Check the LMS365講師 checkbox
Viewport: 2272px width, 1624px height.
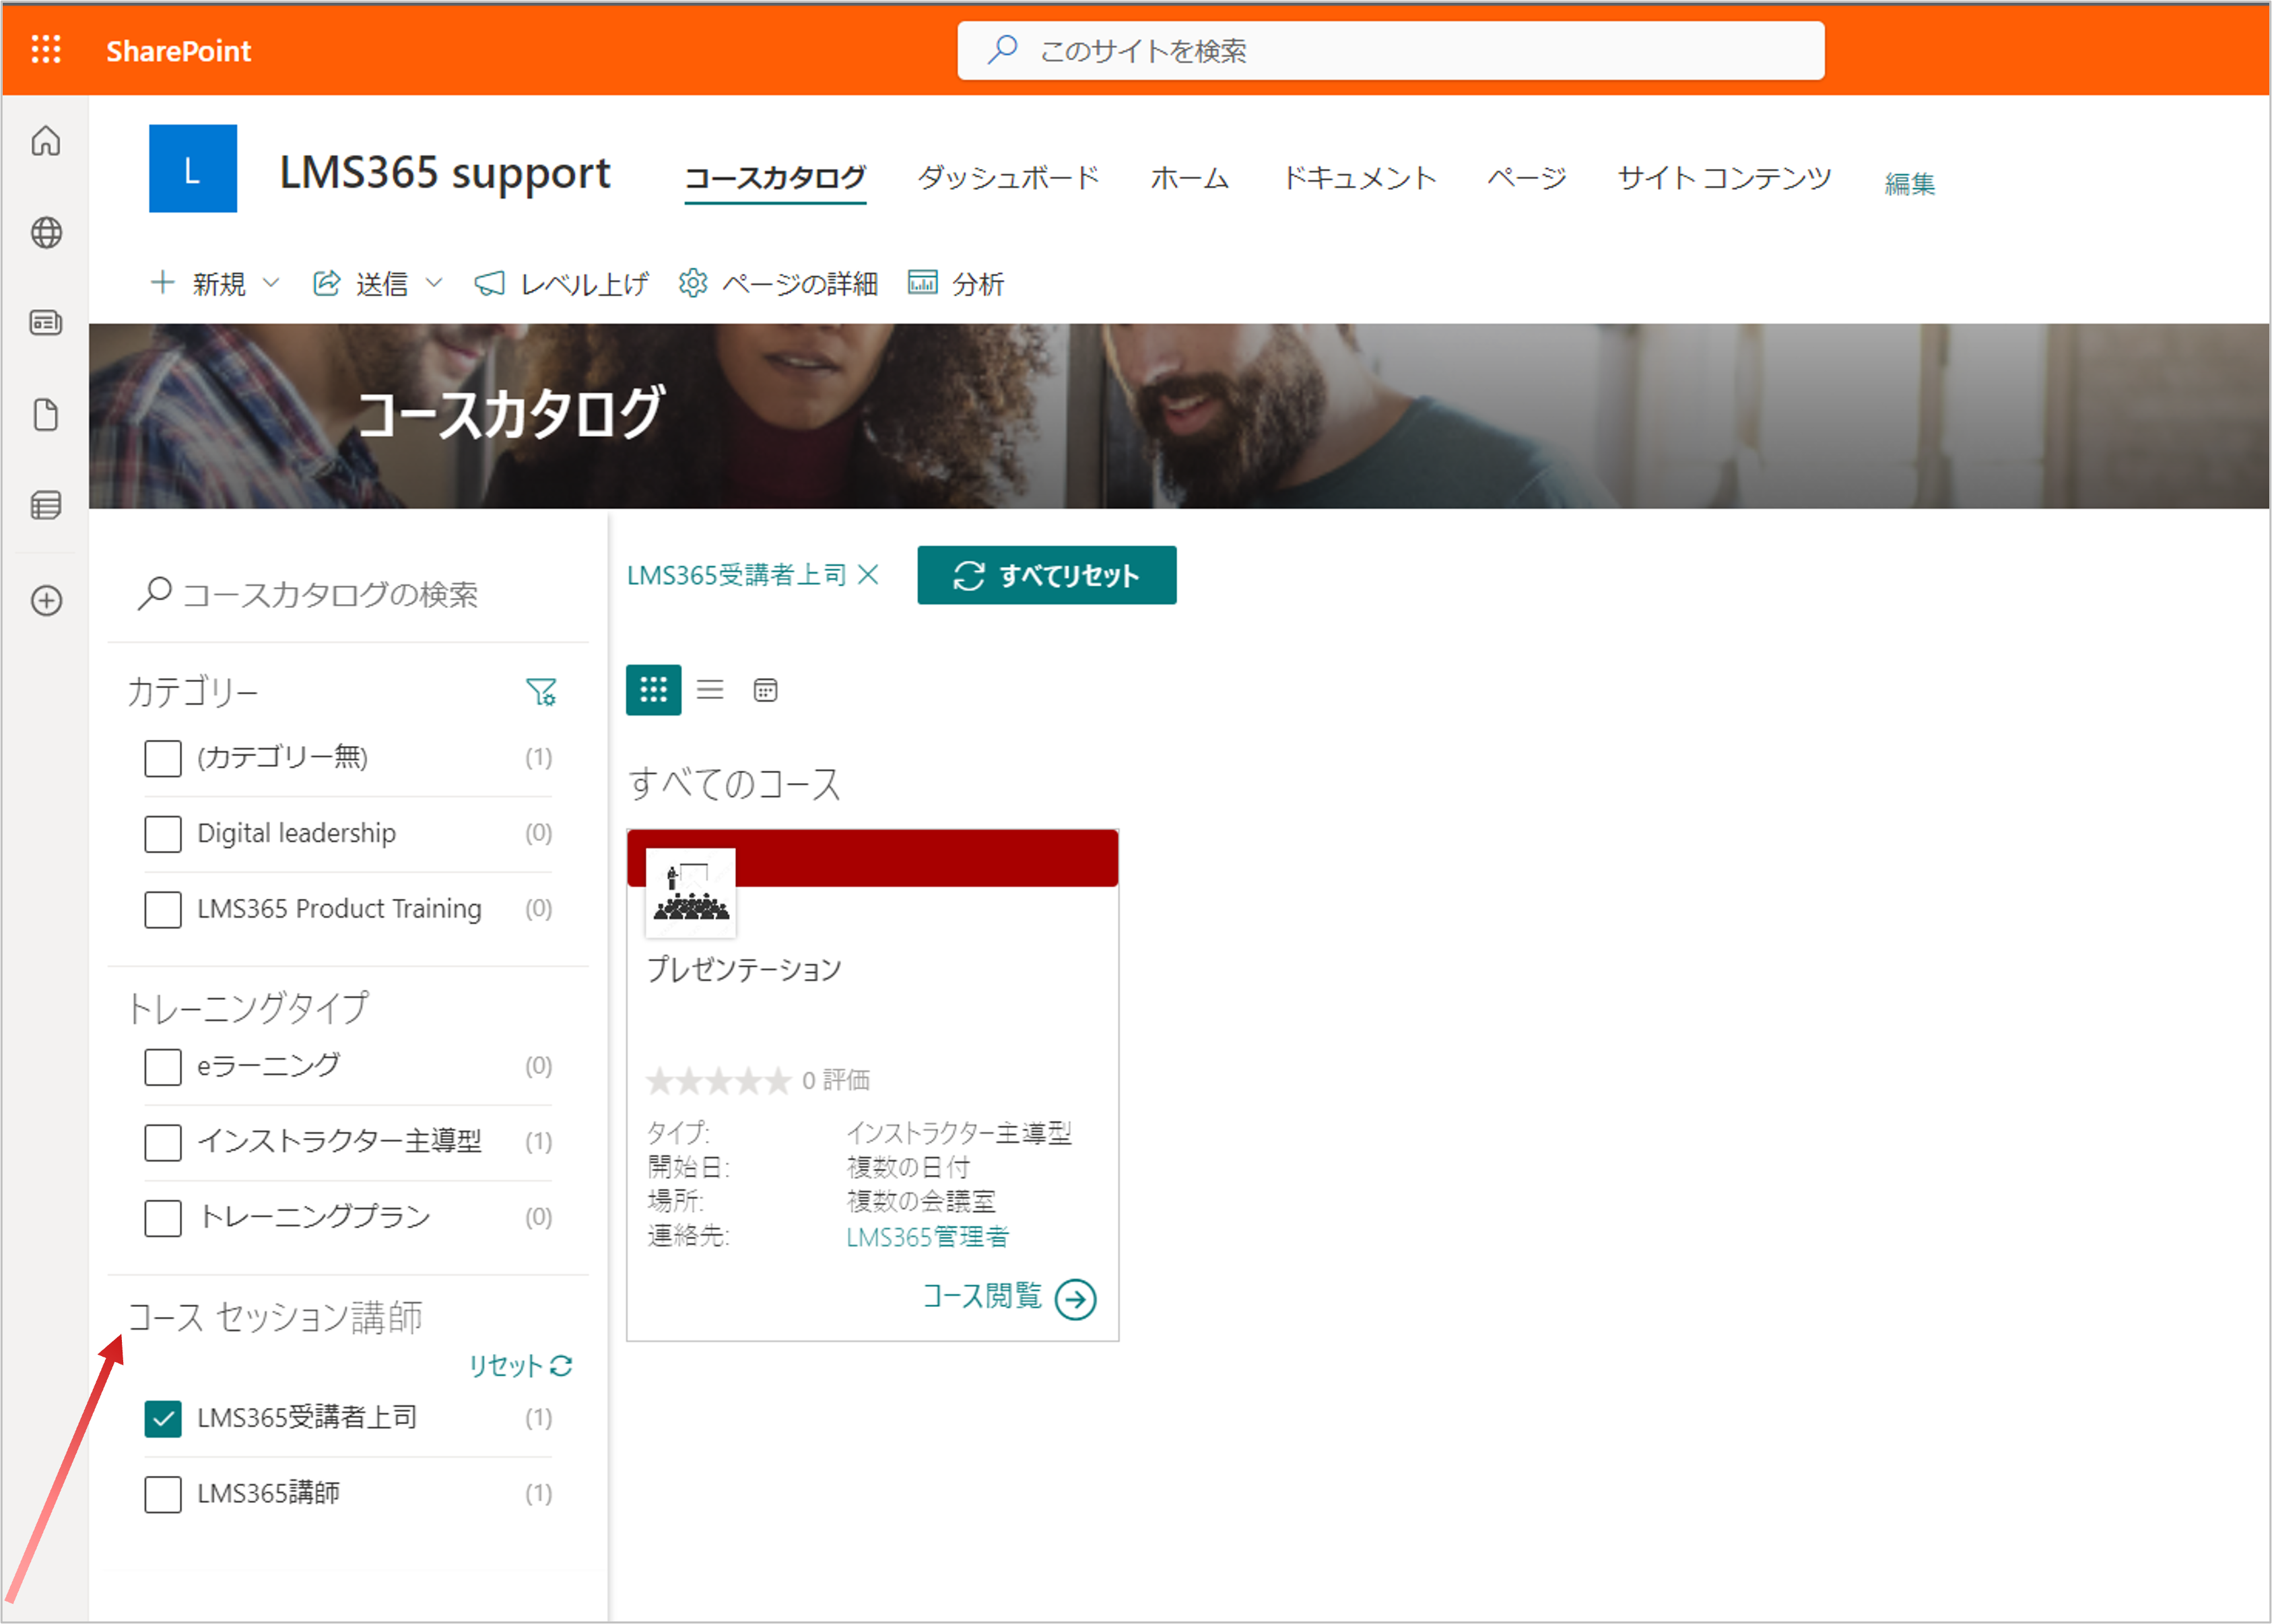163,1494
